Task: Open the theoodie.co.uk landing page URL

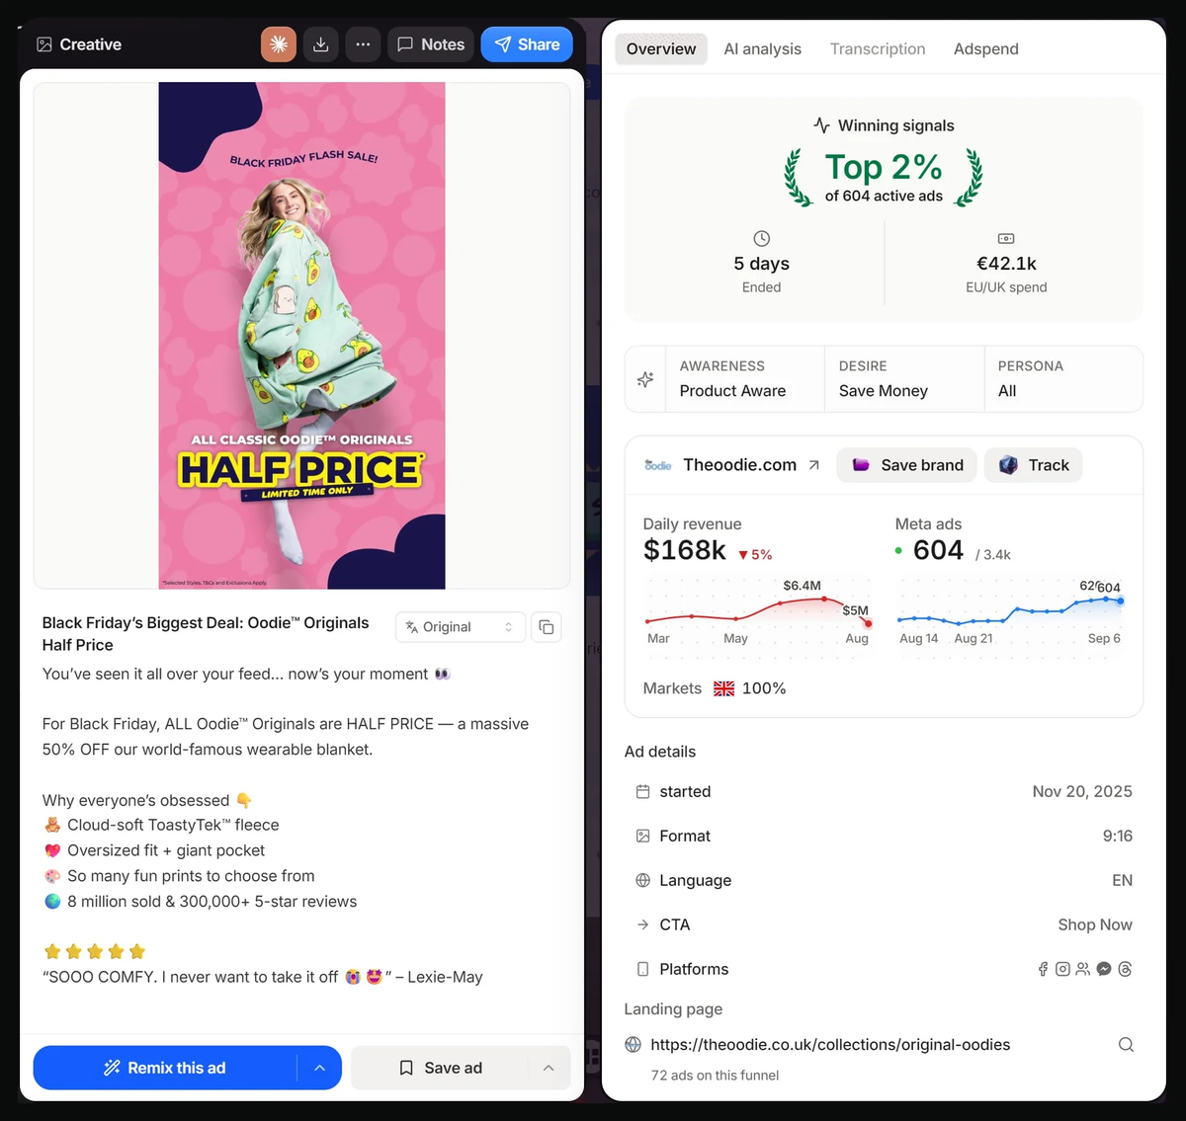Action: point(830,1045)
